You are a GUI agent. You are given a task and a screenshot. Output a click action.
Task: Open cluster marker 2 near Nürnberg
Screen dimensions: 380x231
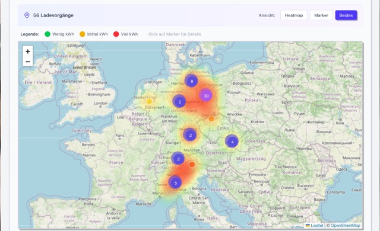pos(190,135)
